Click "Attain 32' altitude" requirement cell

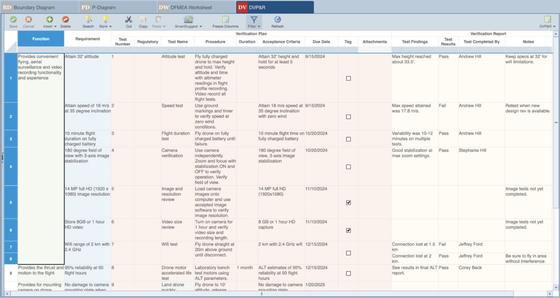[87, 78]
